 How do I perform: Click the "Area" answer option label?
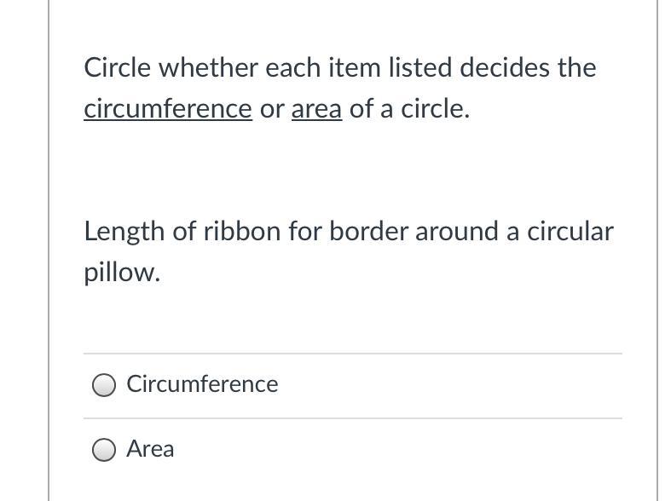click(150, 449)
